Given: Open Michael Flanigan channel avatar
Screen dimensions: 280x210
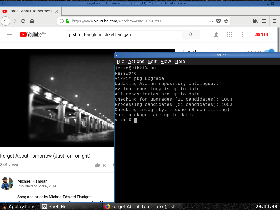Looking at the screenshot, I should pyautogui.click(x=7, y=183).
